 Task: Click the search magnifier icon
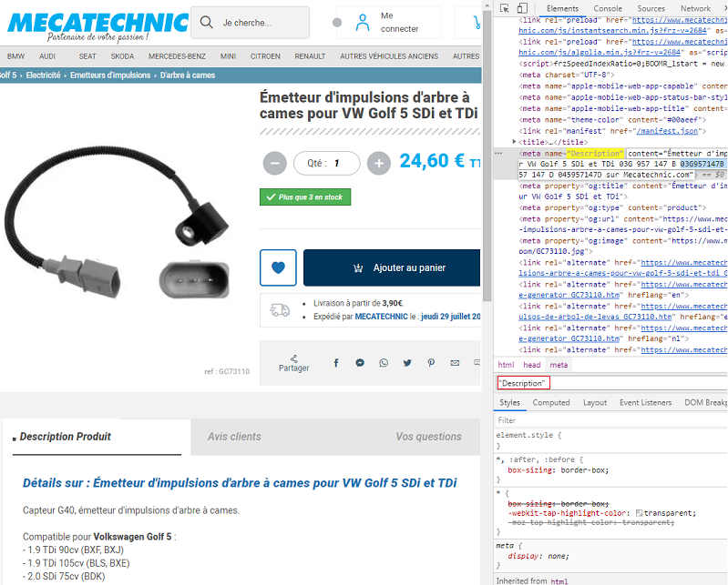207,22
